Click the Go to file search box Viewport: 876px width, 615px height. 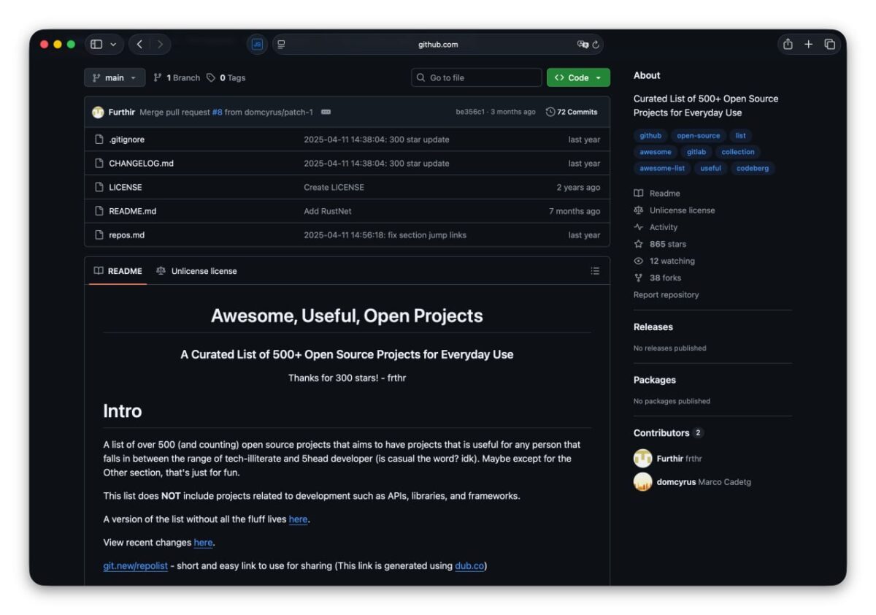point(476,77)
